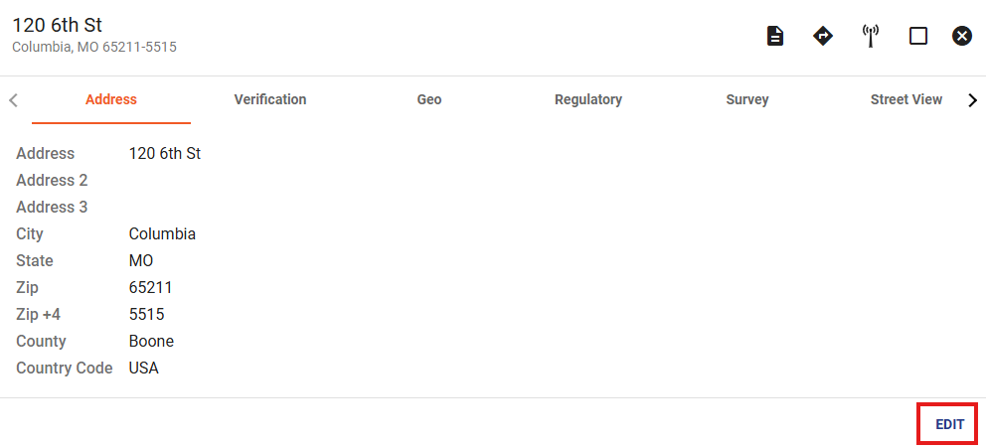Viewport: 986px width, 446px height.
Task: Click the 65211 zip value
Action: (150, 288)
